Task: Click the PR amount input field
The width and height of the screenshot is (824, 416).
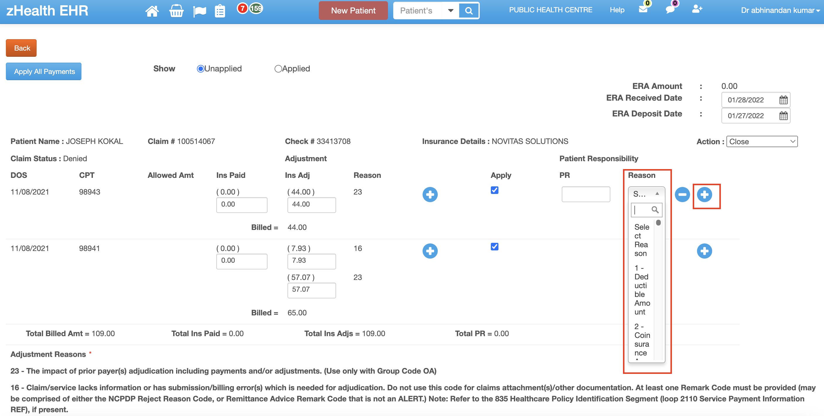Action: pos(586,194)
